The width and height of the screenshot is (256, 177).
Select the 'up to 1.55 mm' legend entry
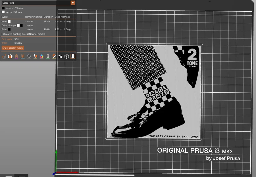[x=14, y=12]
